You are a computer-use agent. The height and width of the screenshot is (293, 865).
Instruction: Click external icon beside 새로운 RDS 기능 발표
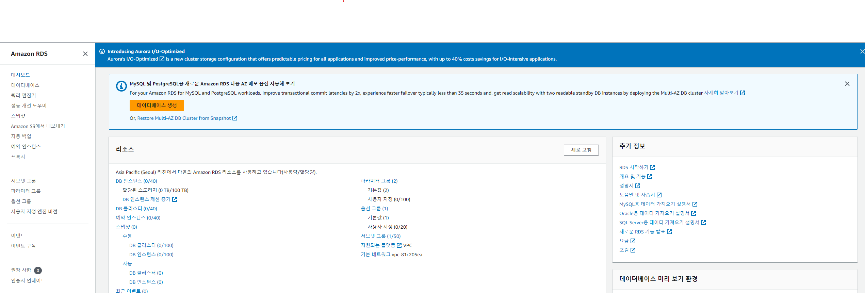pos(669,232)
